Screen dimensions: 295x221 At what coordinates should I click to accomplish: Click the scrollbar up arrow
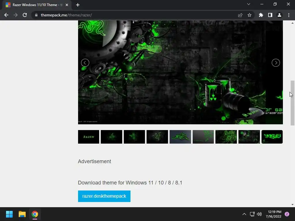[292, 23]
